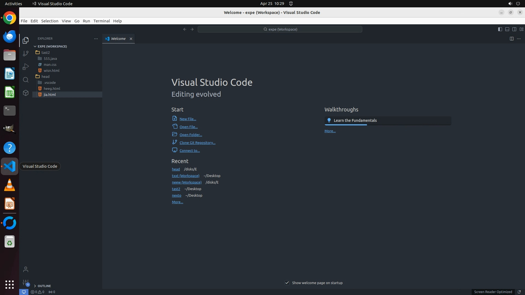Click the Accounts icon in activity bar
This screenshot has height=295, width=525.
pos(26,270)
